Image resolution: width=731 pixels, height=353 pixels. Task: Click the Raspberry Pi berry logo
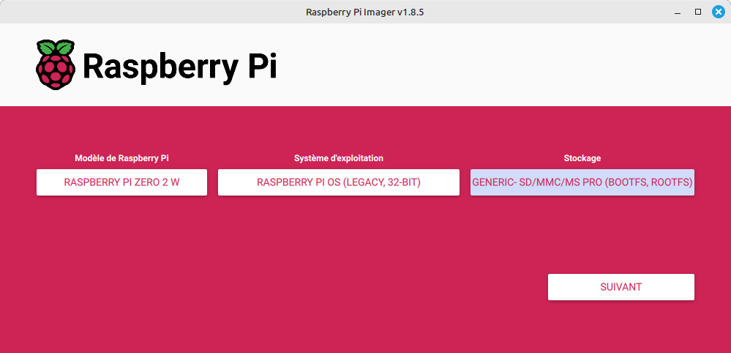point(56,65)
